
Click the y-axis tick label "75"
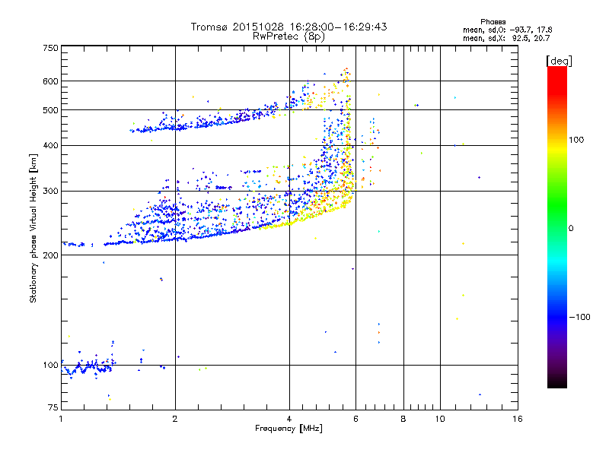click(x=53, y=407)
